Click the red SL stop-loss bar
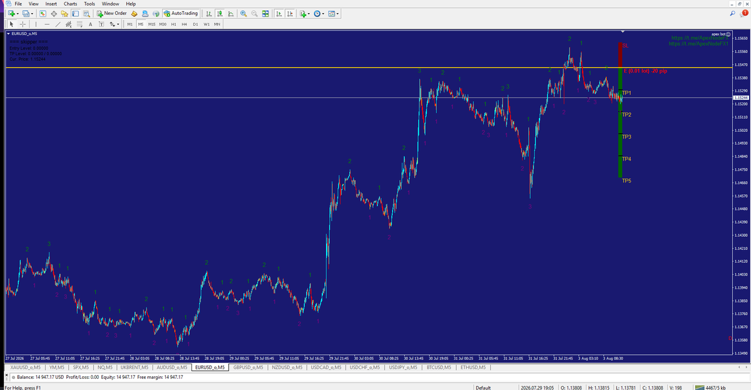 pyautogui.click(x=620, y=55)
